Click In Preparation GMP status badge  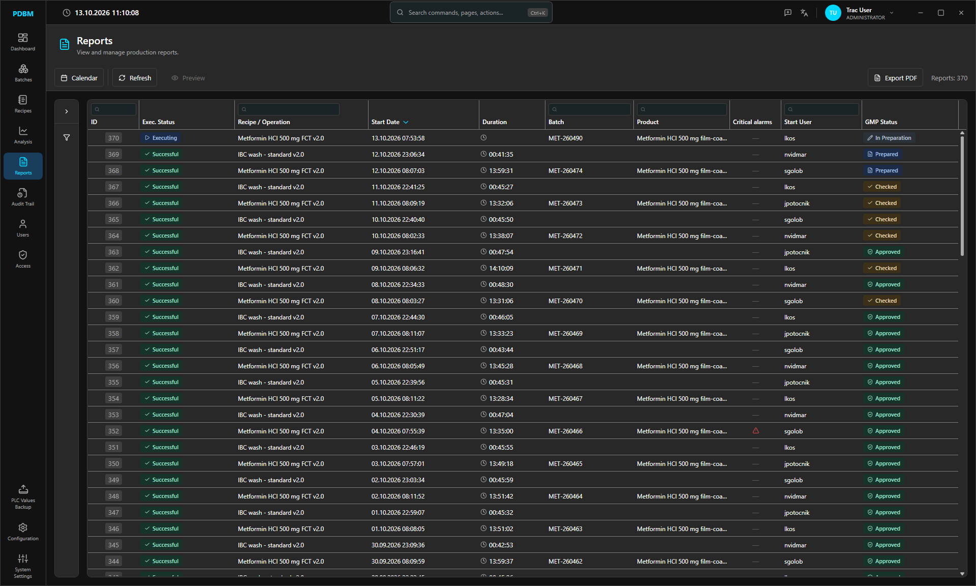pyautogui.click(x=889, y=138)
